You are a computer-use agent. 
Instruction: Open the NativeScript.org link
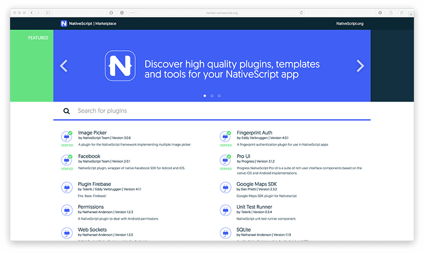pos(350,23)
